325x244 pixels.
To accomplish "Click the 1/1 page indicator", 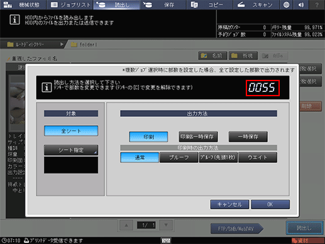I will tap(146, 225).
